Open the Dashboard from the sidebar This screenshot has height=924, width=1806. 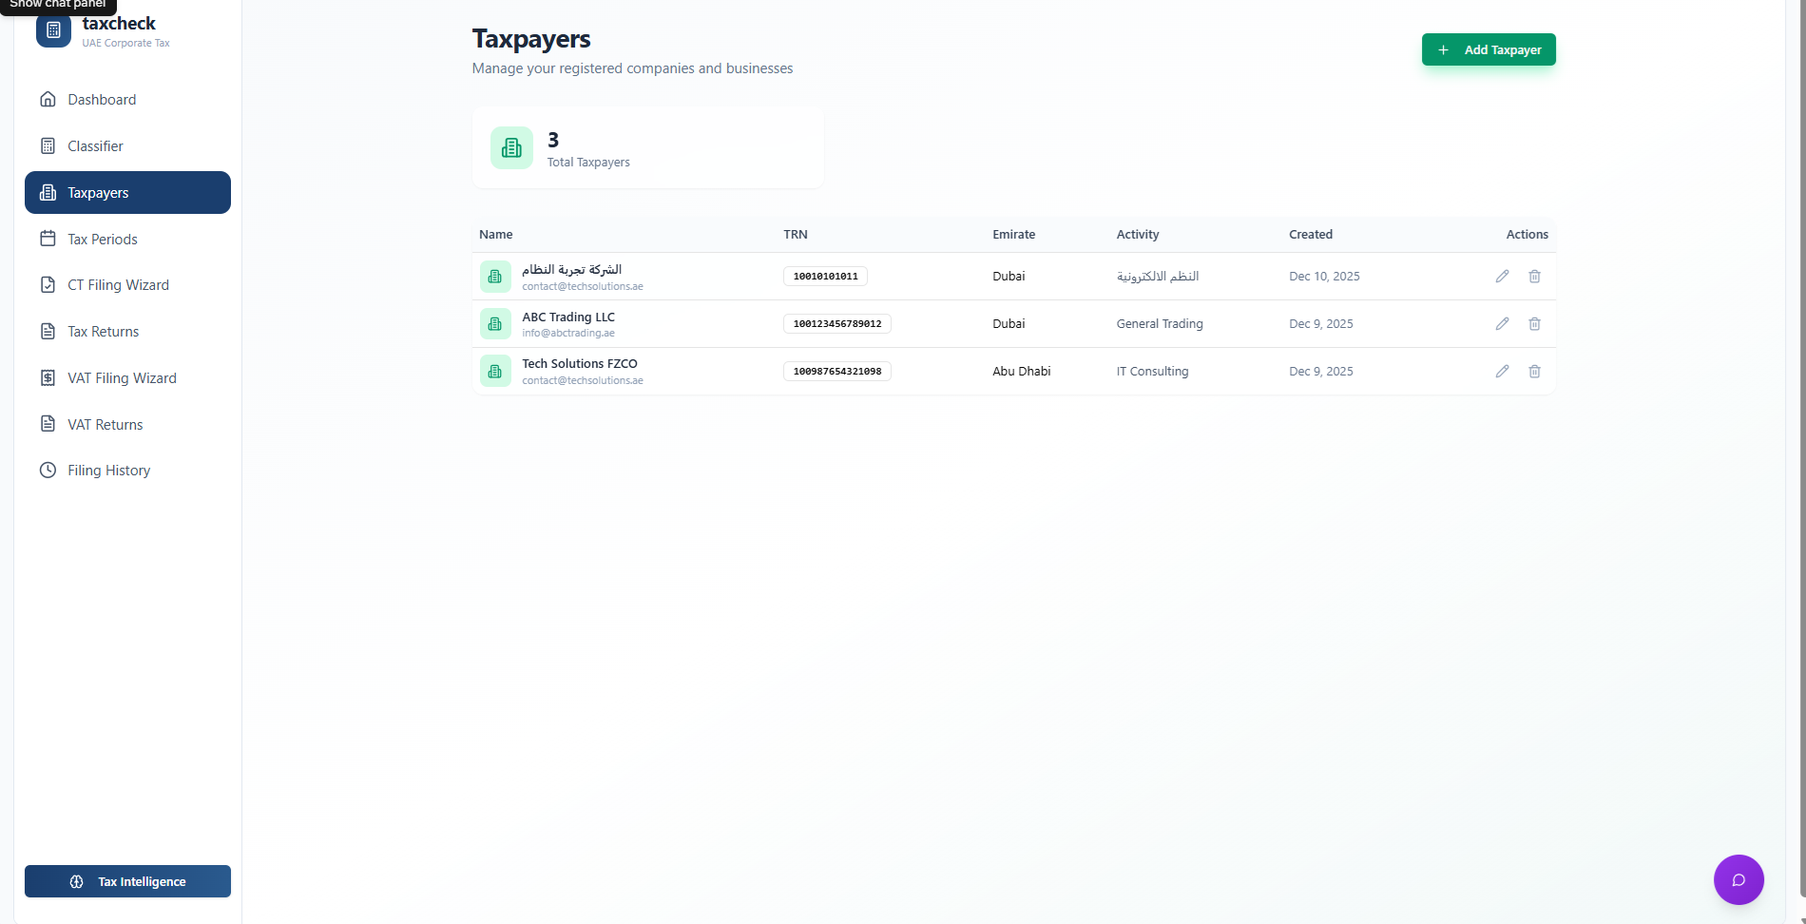click(x=102, y=99)
